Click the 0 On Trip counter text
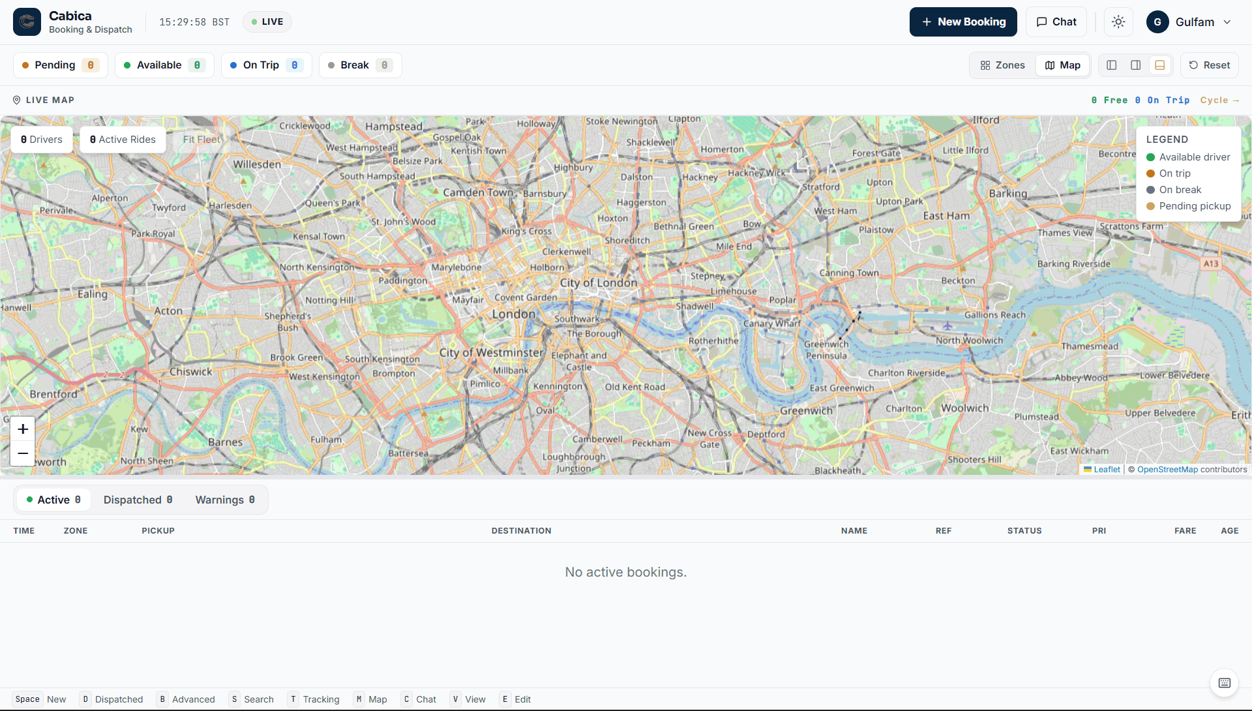 coord(1162,100)
